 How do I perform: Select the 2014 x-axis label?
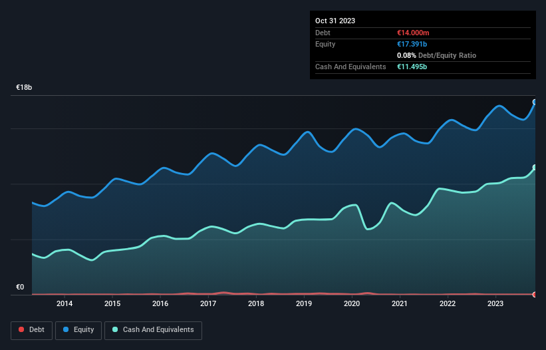coord(65,303)
